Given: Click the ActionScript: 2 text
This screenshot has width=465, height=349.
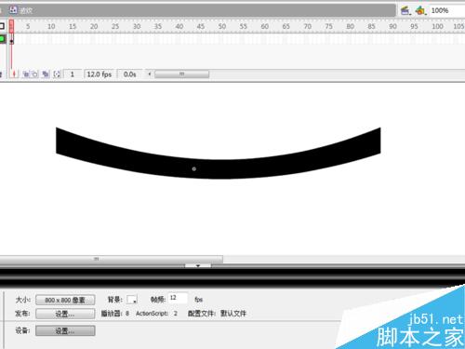Looking at the screenshot, I should tap(156, 314).
